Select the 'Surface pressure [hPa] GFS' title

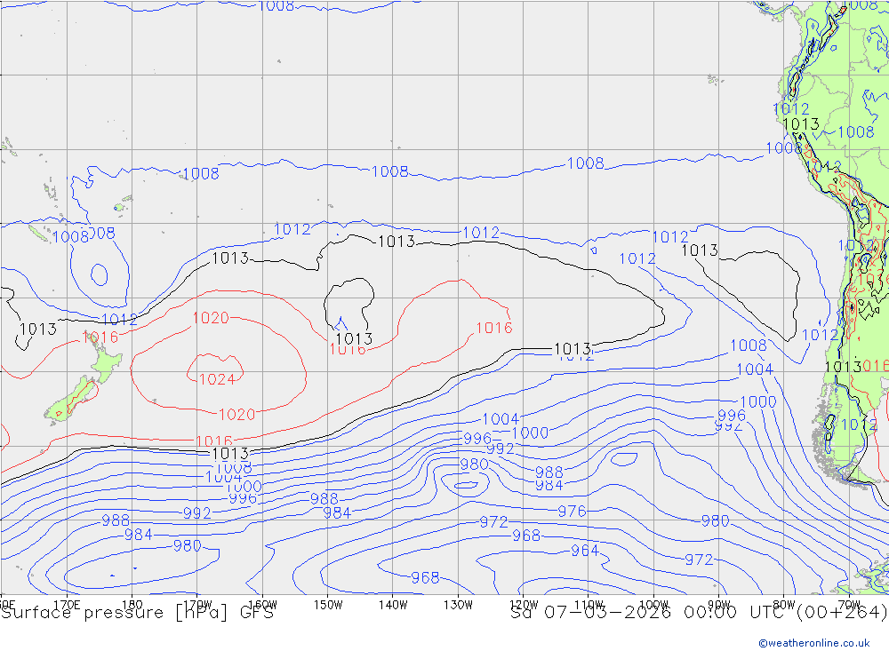(137, 613)
